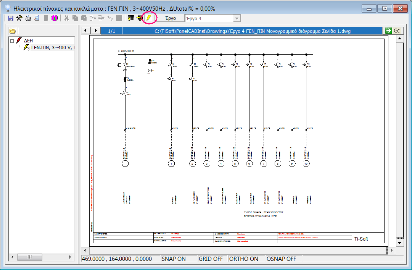The width and height of the screenshot is (412, 270).
Task: Click the Go button
Action: coord(393,31)
